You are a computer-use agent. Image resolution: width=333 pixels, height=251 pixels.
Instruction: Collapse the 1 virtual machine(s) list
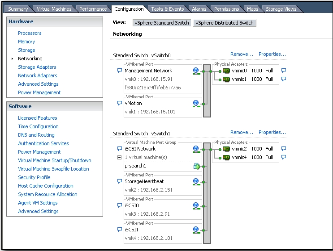point(119,158)
